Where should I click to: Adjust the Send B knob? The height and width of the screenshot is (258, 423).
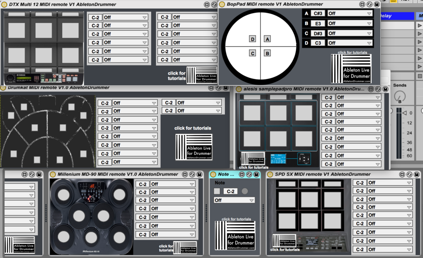(400, 96)
